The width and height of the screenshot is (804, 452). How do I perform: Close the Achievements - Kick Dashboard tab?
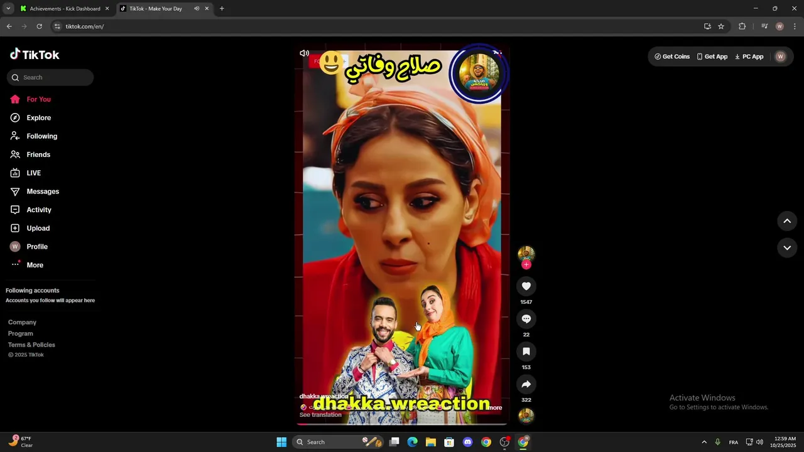click(107, 9)
